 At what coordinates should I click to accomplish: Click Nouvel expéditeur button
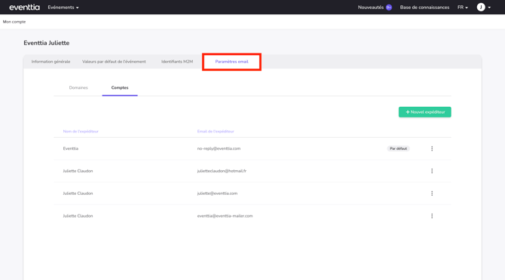(425, 112)
